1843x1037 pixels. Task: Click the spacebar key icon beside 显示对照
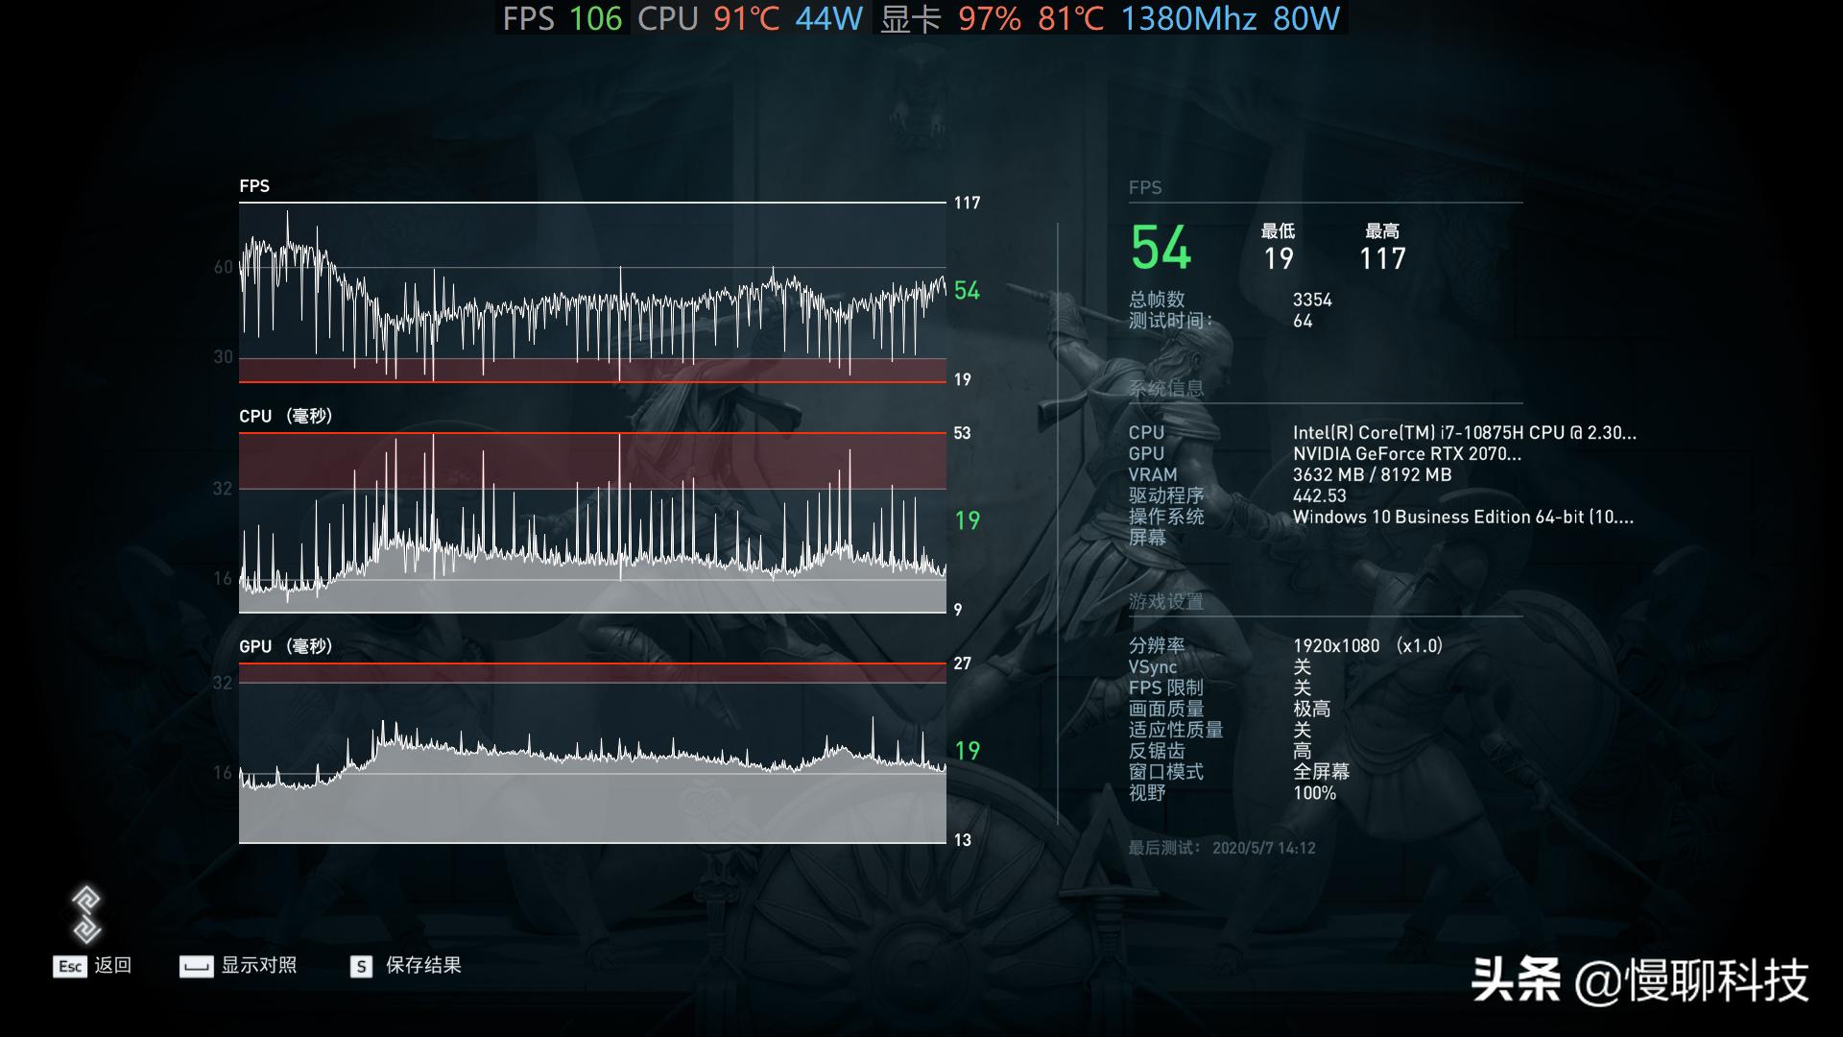[197, 967]
